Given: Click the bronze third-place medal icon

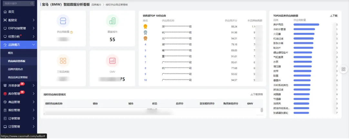Looking at the screenshot, I should pos(145,39).
